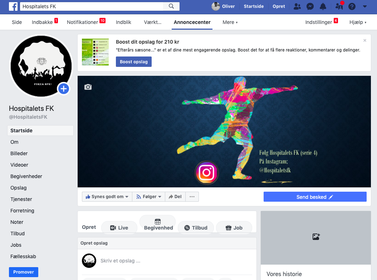This screenshot has height=280, width=377.
Task: Focus the Hospitalets FK search field
Action: (x=92, y=6)
